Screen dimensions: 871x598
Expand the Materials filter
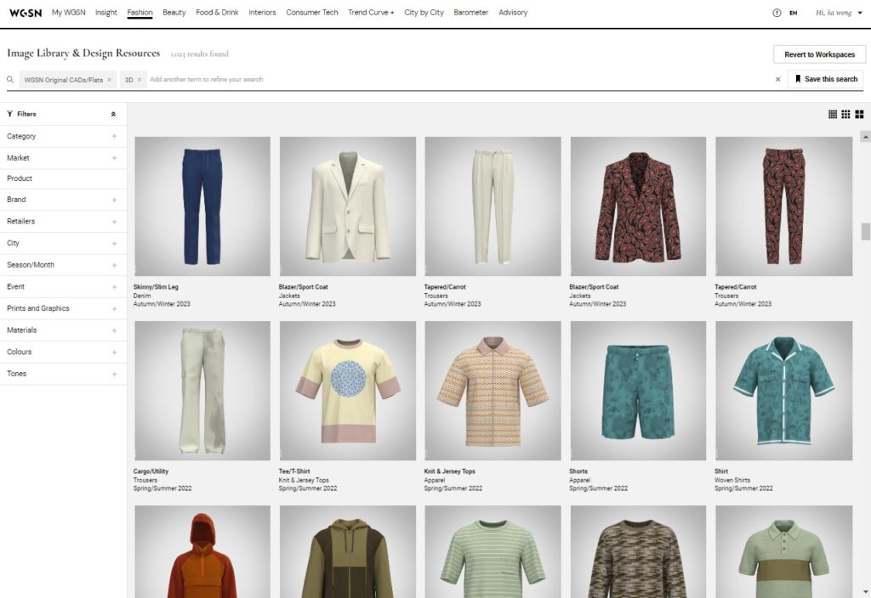[115, 330]
